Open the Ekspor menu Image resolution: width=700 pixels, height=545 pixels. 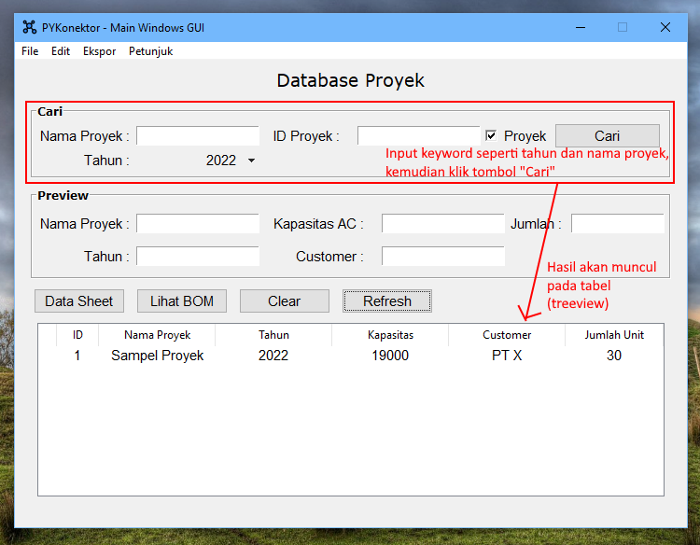pos(99,51)
